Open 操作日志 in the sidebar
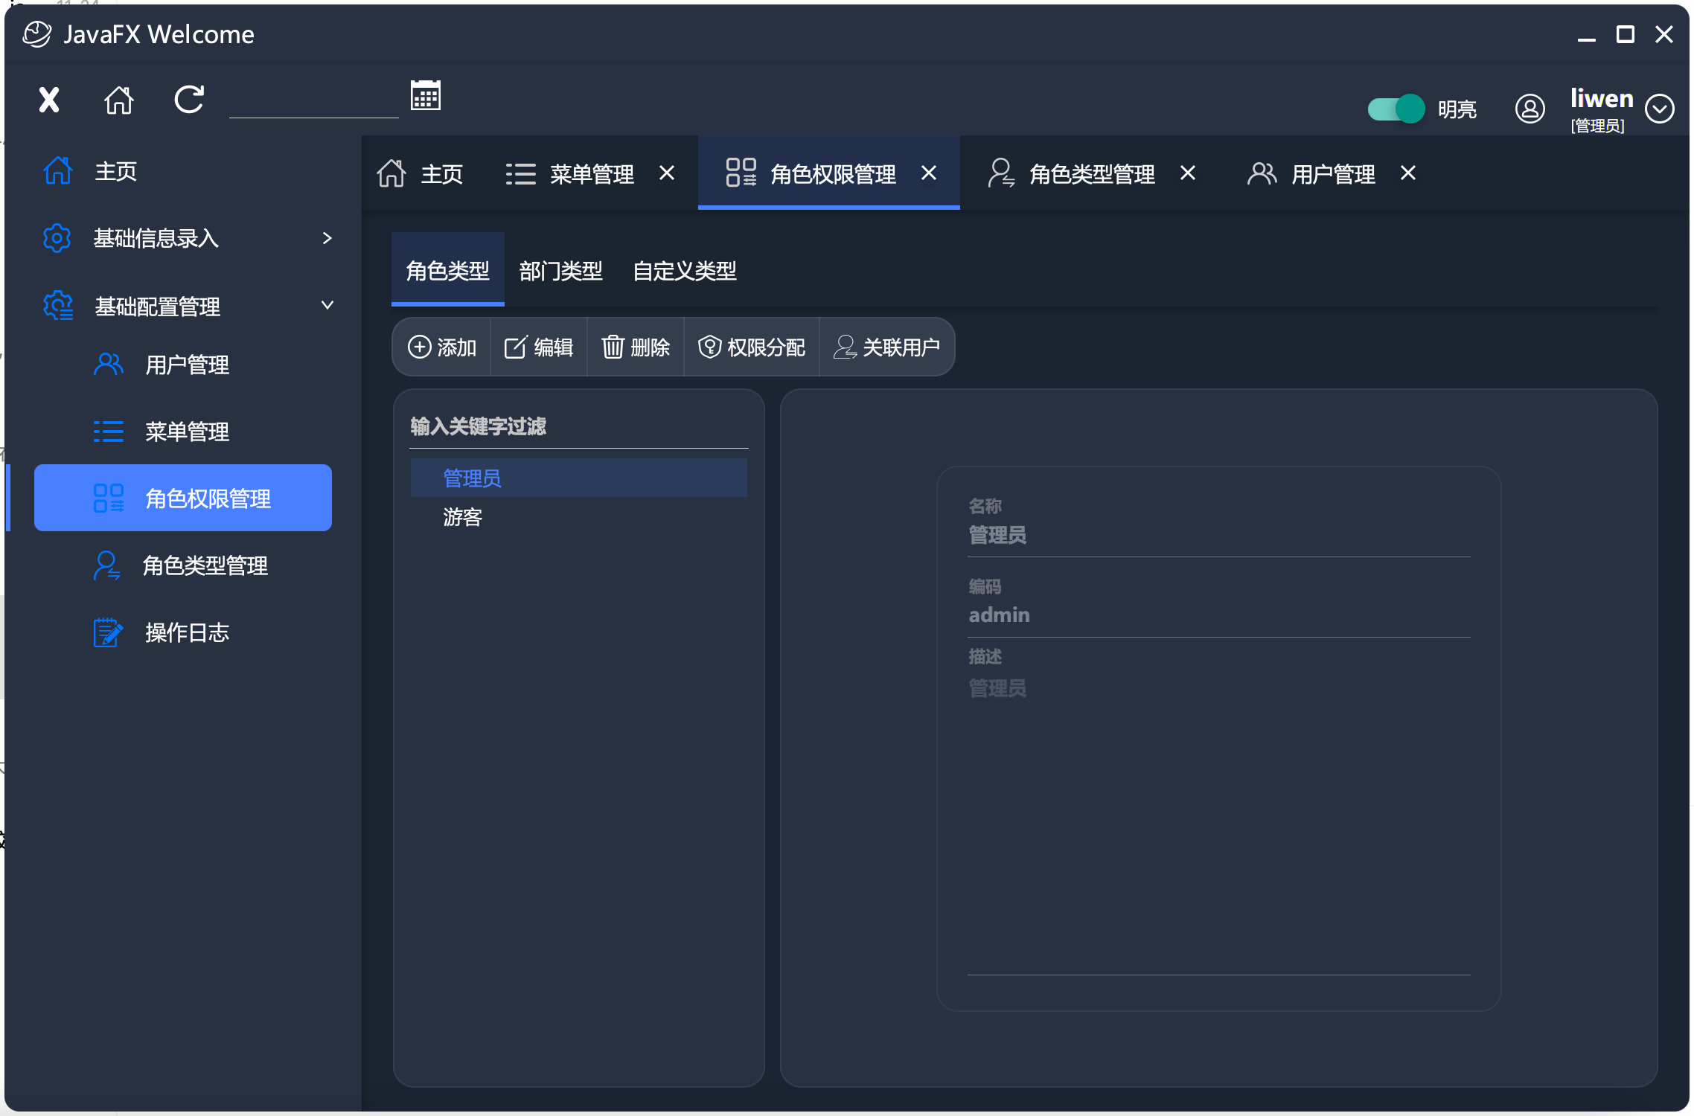 [186, 633]
